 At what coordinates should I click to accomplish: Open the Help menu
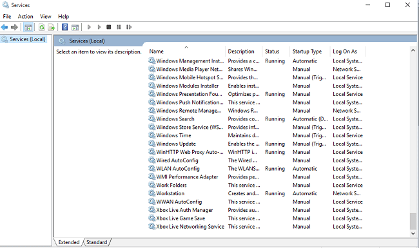[64, 17]
